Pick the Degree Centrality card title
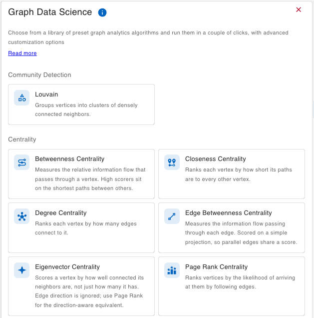 coord(61,212)
